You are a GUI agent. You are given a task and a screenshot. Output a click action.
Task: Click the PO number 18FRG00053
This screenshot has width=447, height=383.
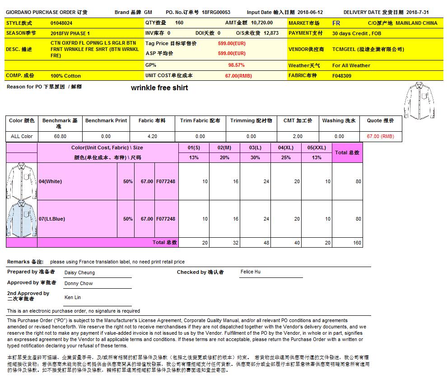click(x=216, y=13)
